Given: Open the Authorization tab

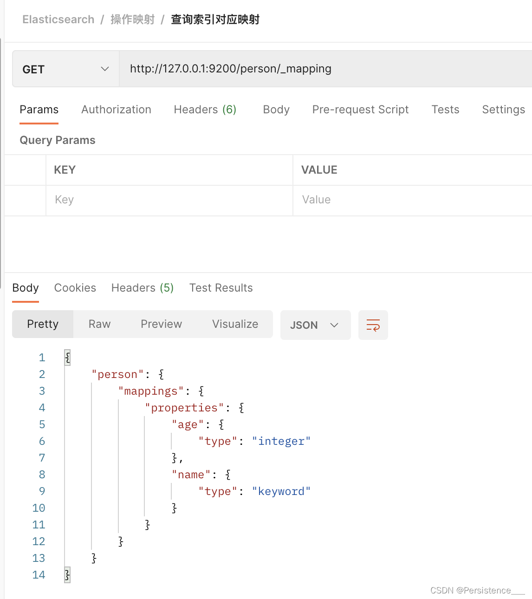Looking at the screenshot, I should tap(117, 110).
